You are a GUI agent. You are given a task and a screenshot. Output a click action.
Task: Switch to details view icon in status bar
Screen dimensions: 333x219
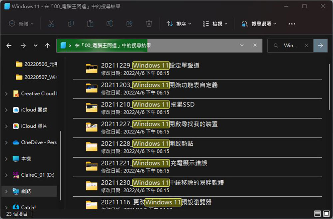pyautogui.click(x=317, y=213)
